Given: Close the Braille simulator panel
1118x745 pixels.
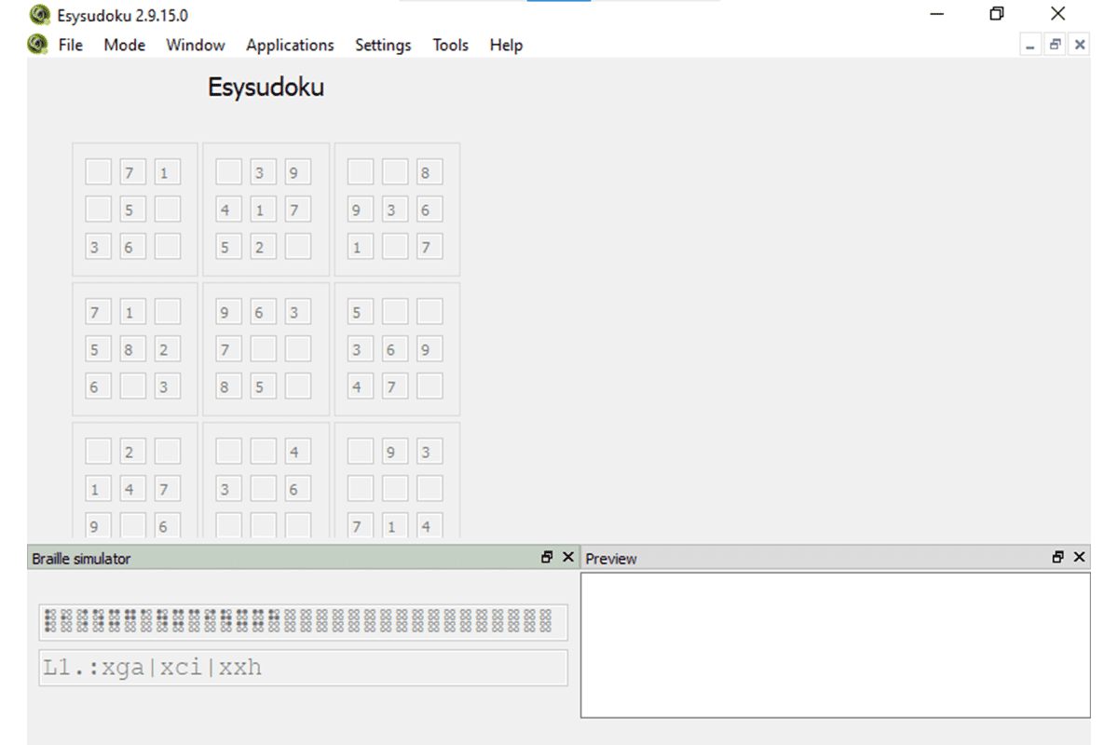Looking at the screenshot, I should pyautogui.click(x=568, y=557).
